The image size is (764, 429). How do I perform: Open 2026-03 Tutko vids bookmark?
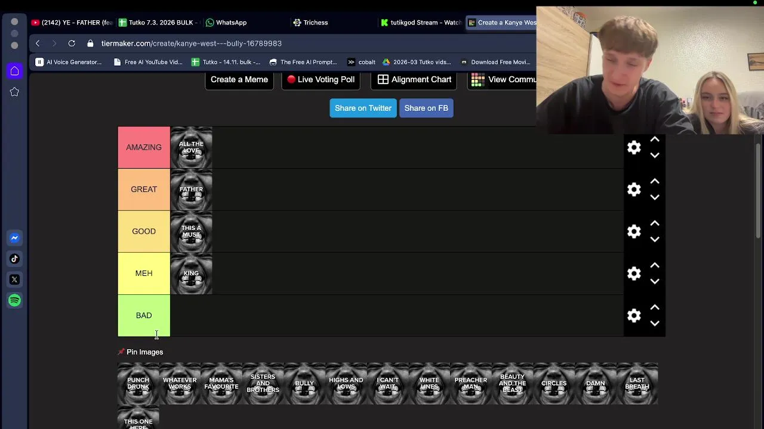coord(417,62)
